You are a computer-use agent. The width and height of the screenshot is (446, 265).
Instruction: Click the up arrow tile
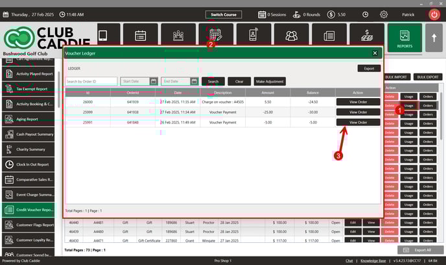click(434, 38)
